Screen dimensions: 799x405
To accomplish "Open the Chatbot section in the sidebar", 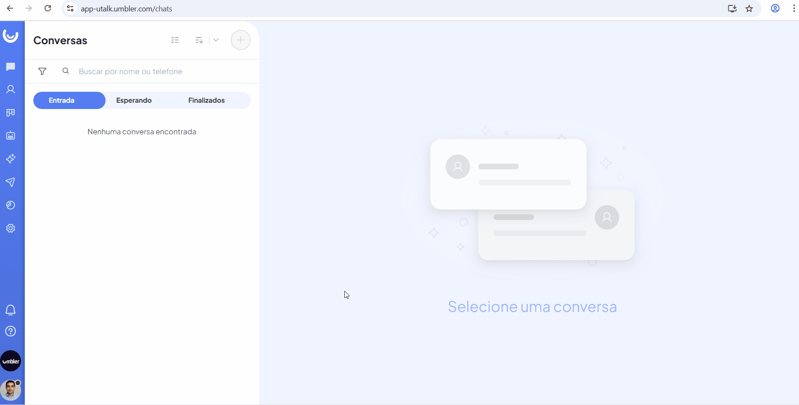I will coord(10,136).
